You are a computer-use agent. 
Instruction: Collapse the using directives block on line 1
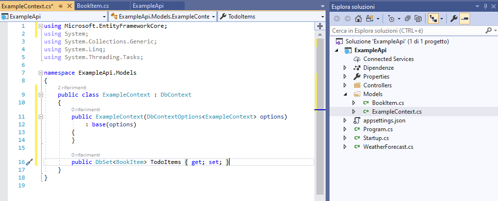coord(41,26)
